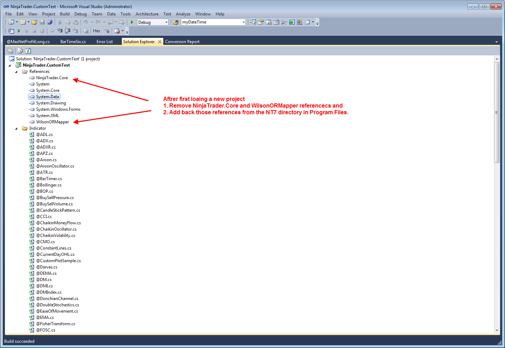The image size is (505, 348).
Task: Collapse the NinjaTrader.CustomTest project node
Action: 9,65
